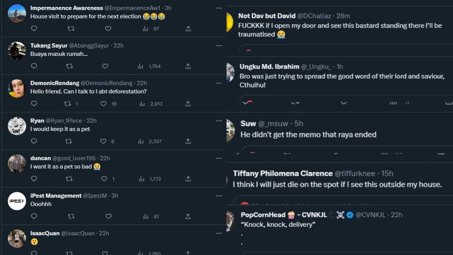Image resolution: width=453 pixels, height=255 pixels.
Task: Reply to Ryan's pet tweet
Action: (34, 141)
